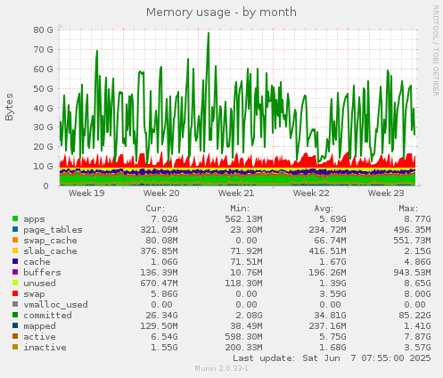Click unused min value '118.30M'
This screenshot has height=378, width=443.
pyautogui.click(x=243, y=283)
